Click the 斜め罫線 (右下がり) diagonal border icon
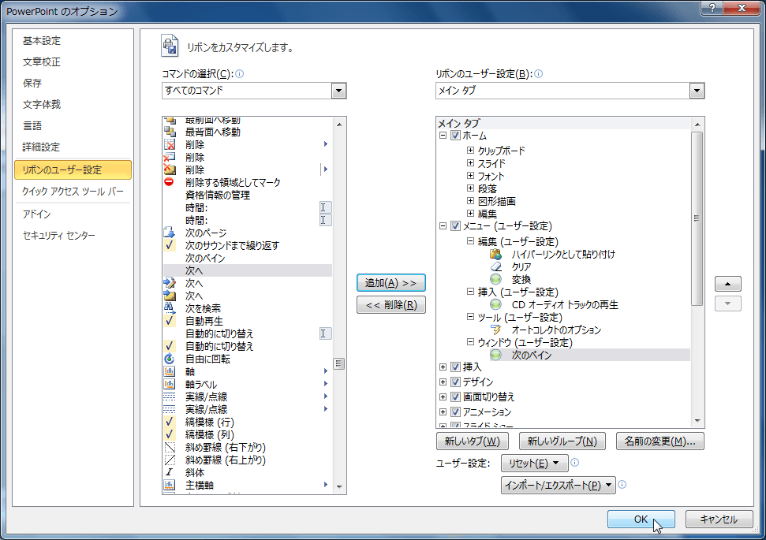Viewport: 766px width, 540px height. point(169,447)
